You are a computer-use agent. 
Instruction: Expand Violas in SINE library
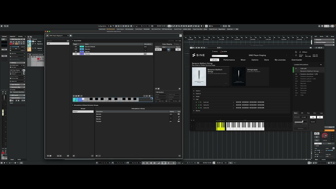click(x=194, y=97)
